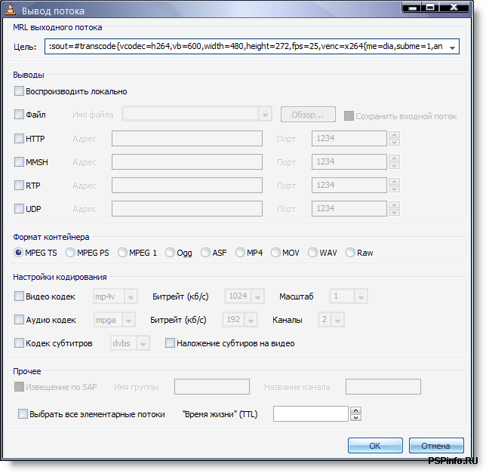This screenshot has width=486, height=473.
Task: Select the MPEG PS format option
Action: pos(71,253)
